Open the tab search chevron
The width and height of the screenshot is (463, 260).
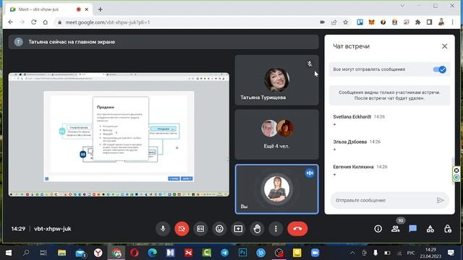[402, 6]
